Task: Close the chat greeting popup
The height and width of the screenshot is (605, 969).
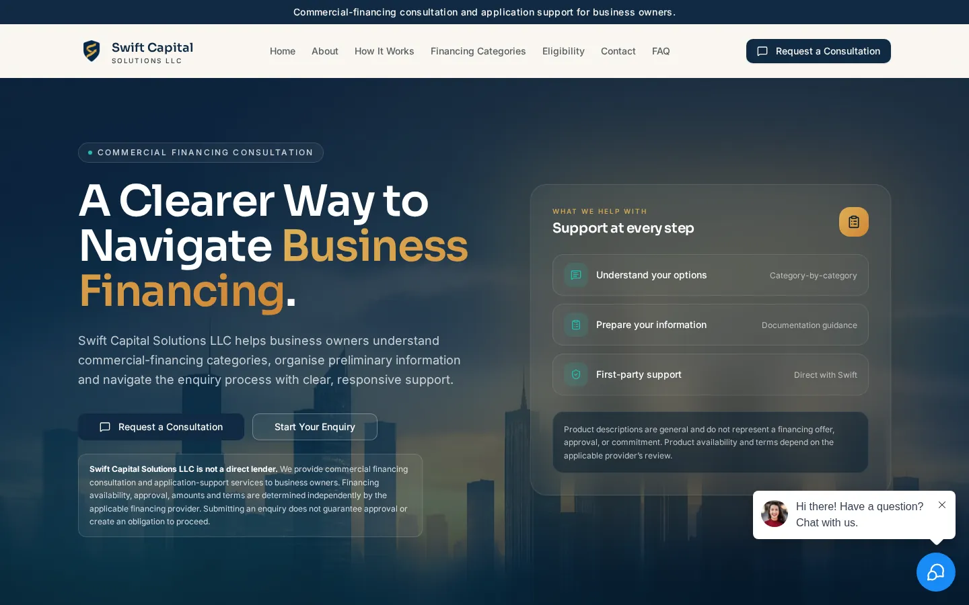Action: (942, 505)
